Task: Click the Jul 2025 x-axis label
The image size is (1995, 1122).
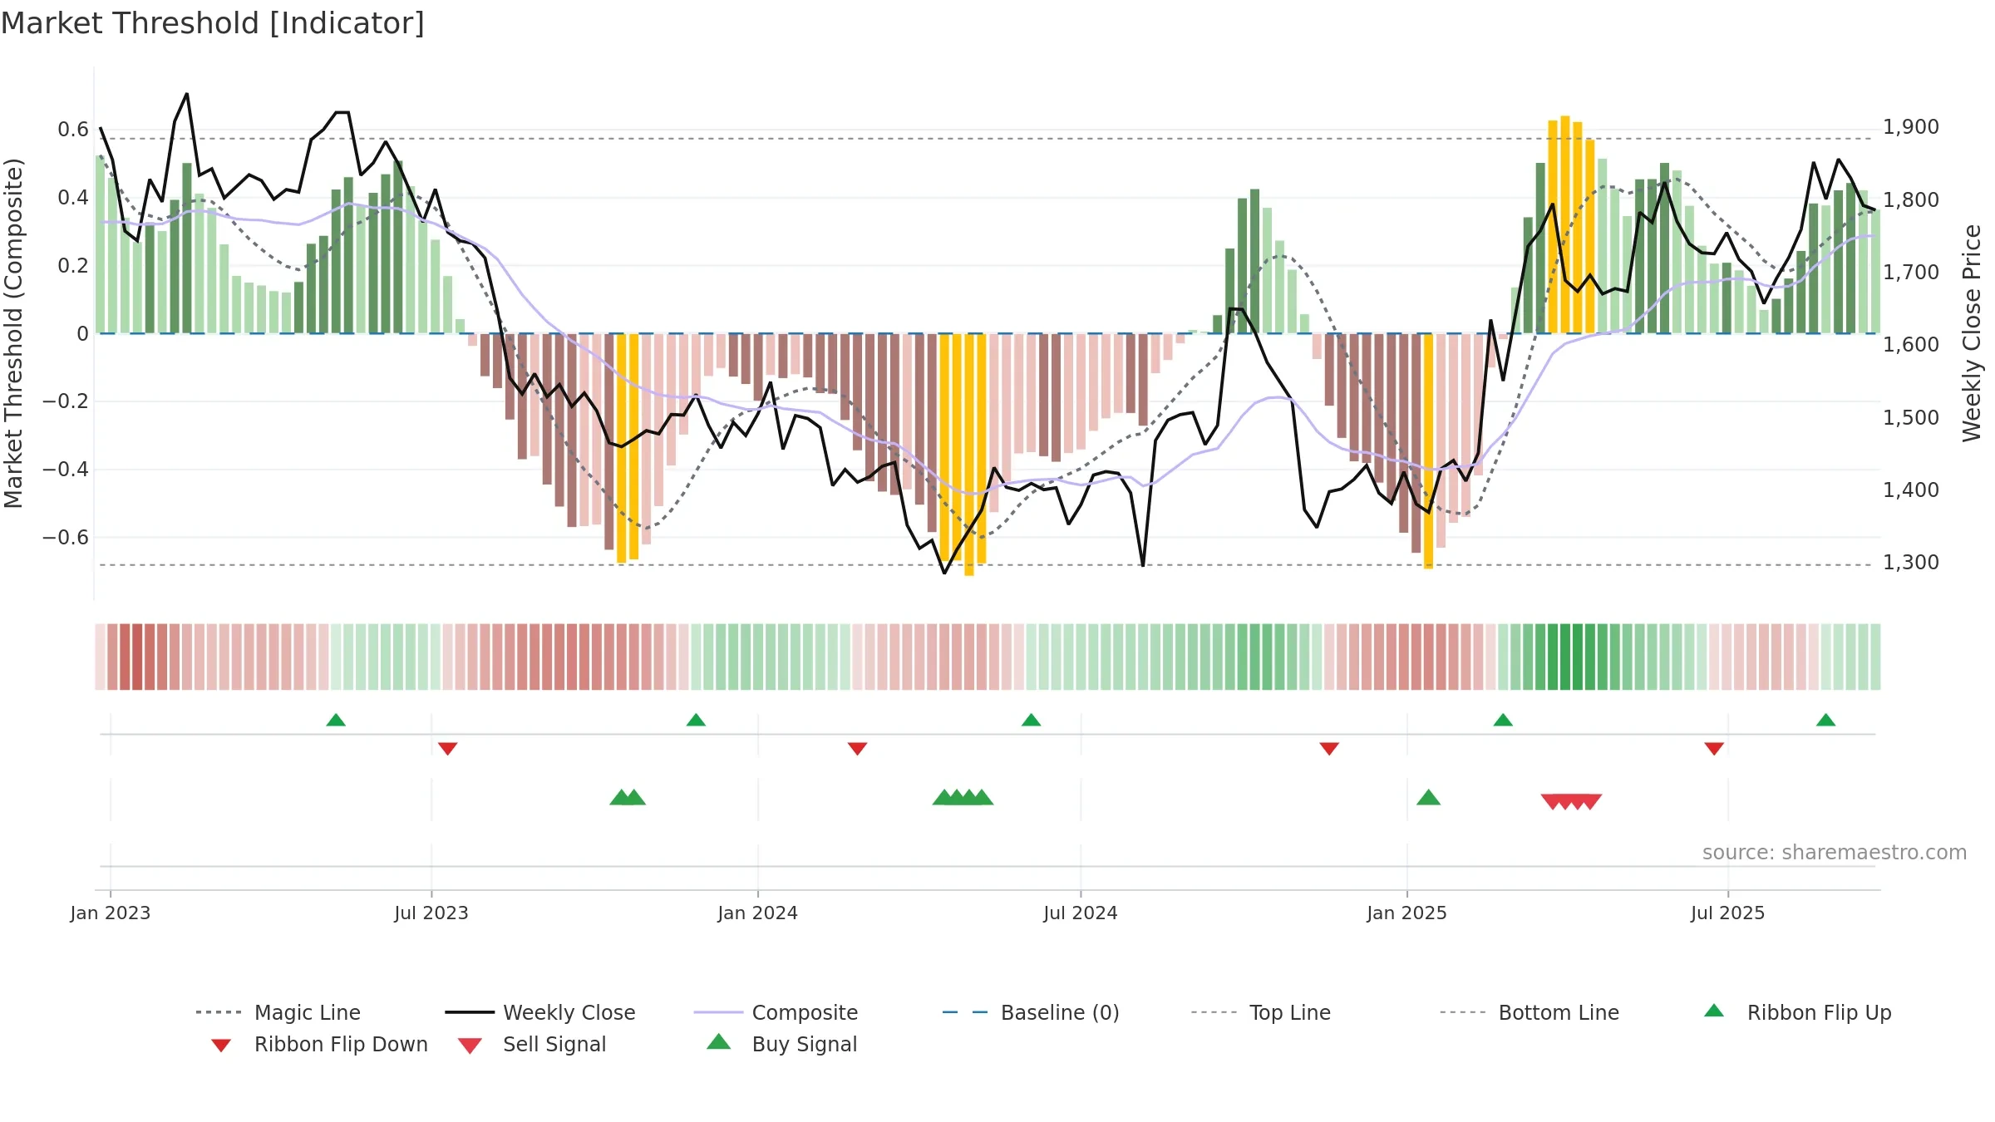Action: point(1727,913)
